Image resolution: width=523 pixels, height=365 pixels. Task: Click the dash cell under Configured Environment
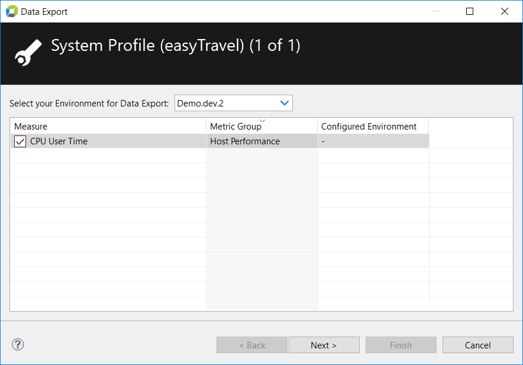[373, 141]
